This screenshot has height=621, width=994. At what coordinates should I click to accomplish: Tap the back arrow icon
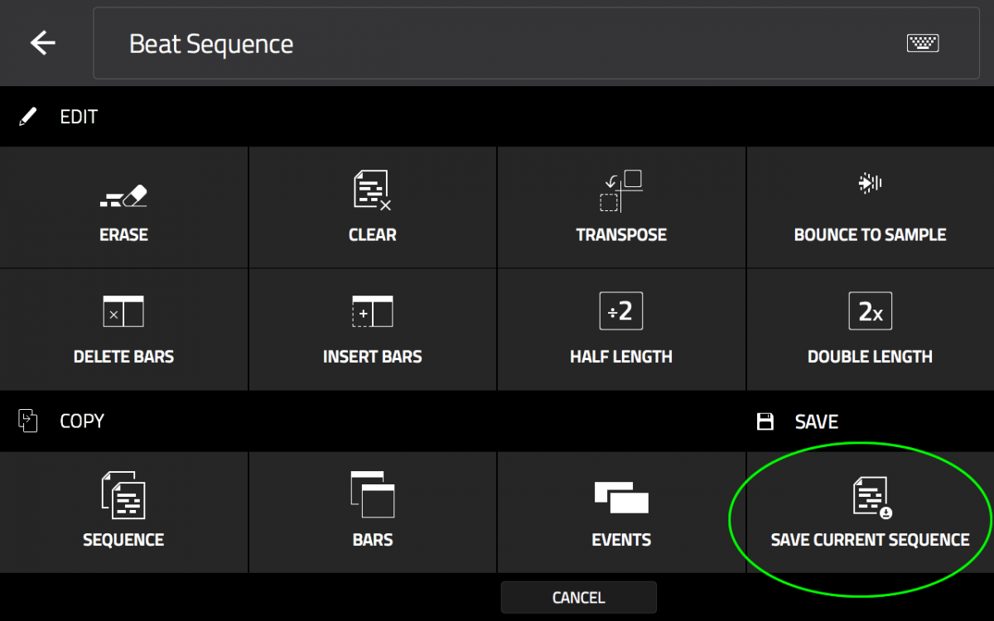click(x=42, y=43)
